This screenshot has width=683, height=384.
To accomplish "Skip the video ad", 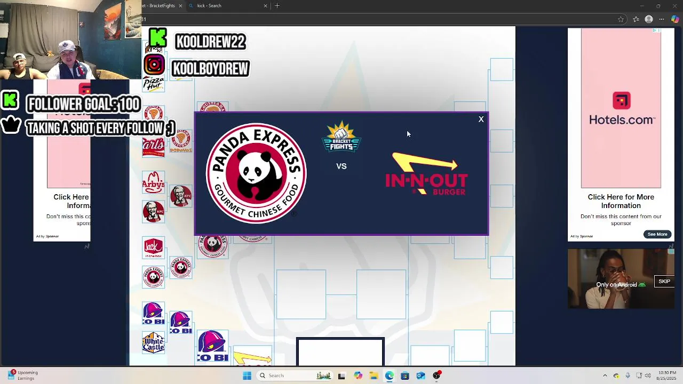I will [664, 282].
